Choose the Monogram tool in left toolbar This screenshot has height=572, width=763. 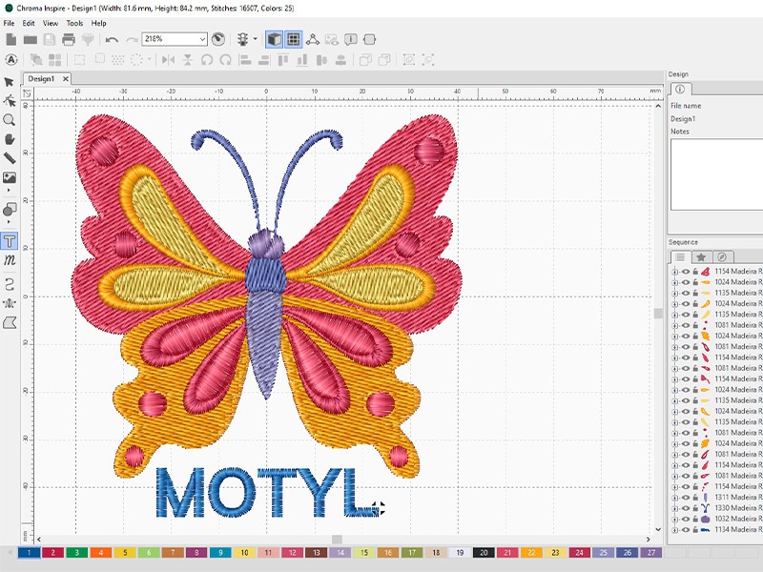click(10, 259)
